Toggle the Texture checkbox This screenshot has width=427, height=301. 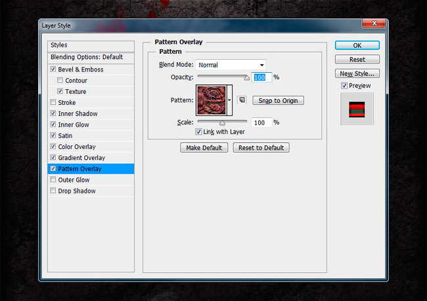60,91
